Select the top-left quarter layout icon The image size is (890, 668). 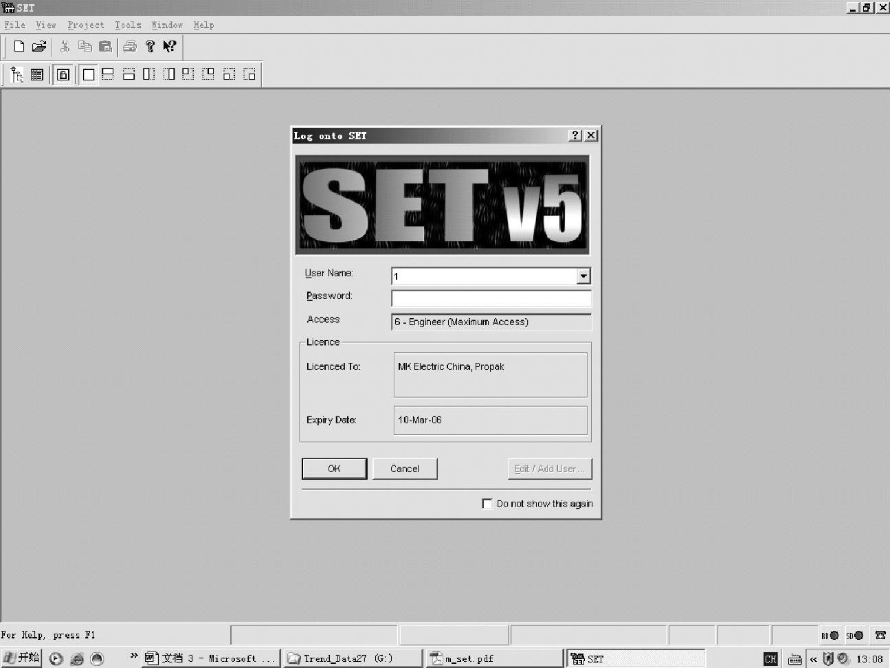pyautogui.click(x=188, y=74)
